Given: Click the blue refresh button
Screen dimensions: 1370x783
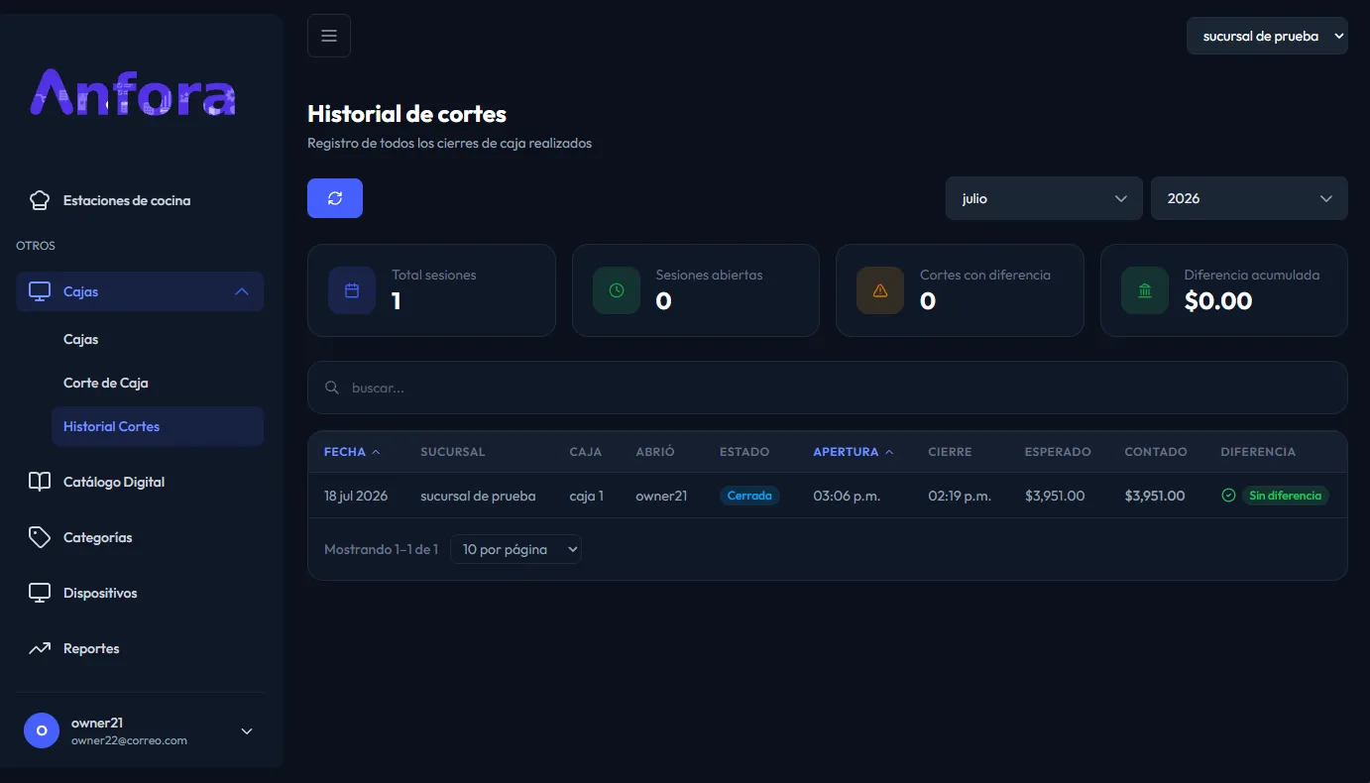Looking at the screenshot, I should (335, 198).
